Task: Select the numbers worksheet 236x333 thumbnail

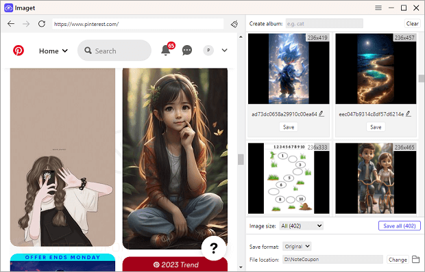Action: (x=289, y=178)
